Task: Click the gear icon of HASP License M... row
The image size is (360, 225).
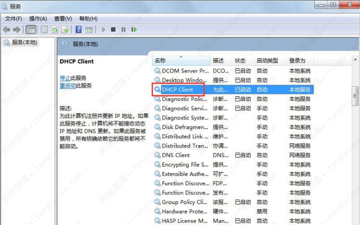Action: pyautogui.click(x=157, y=221)
